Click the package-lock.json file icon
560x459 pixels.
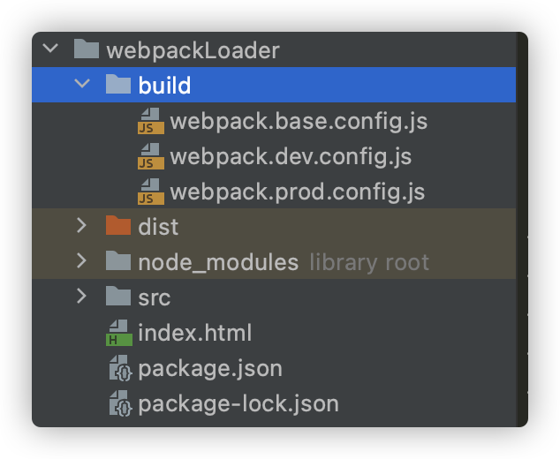point(121,403)
